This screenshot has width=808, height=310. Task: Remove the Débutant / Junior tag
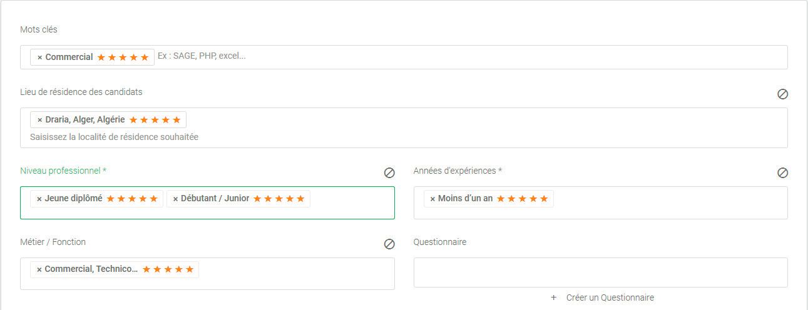click(x=175, y=199)
